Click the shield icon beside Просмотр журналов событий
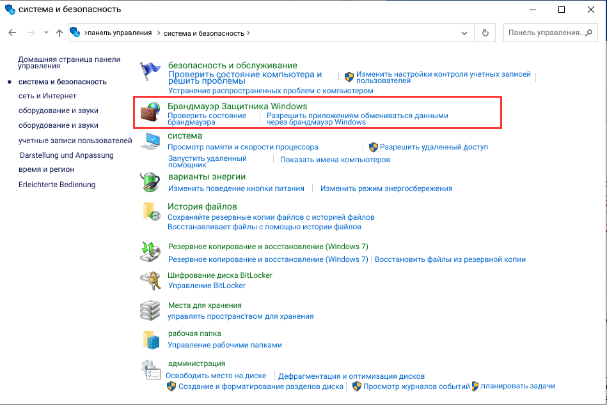The height and width of the screenshot is (405, 607). click(x=357, y=386)
